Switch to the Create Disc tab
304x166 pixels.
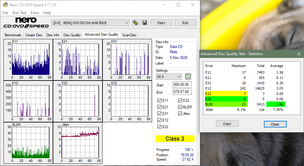pos(34,35)
